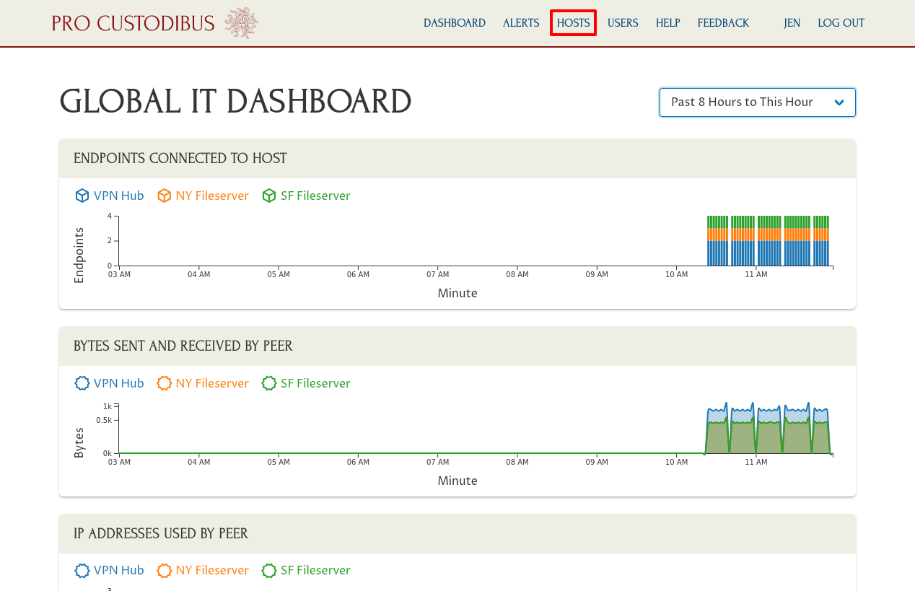Click the Bytes vertical axis label

[79, 443]
